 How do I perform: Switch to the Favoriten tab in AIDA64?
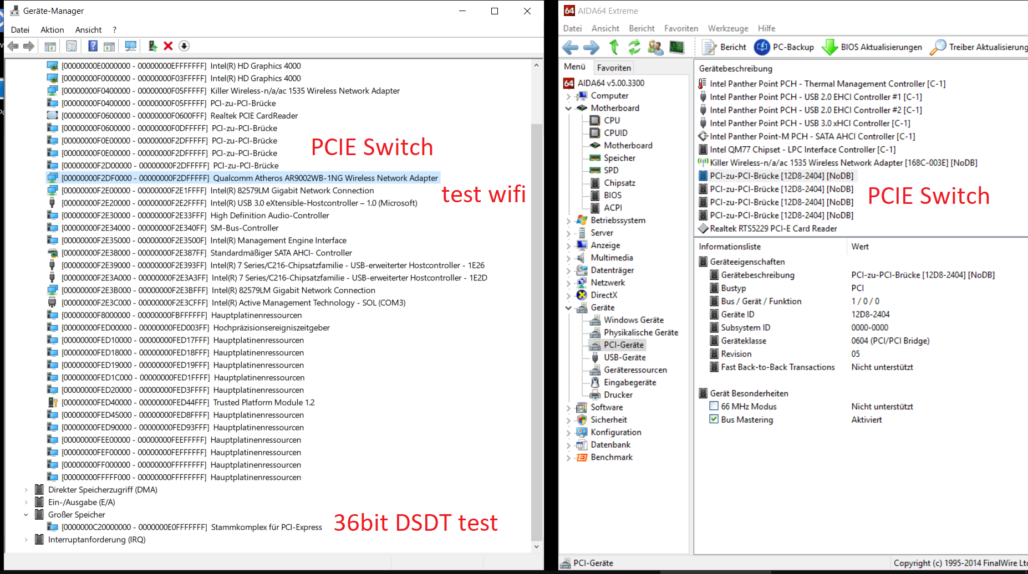click(613, 67)
